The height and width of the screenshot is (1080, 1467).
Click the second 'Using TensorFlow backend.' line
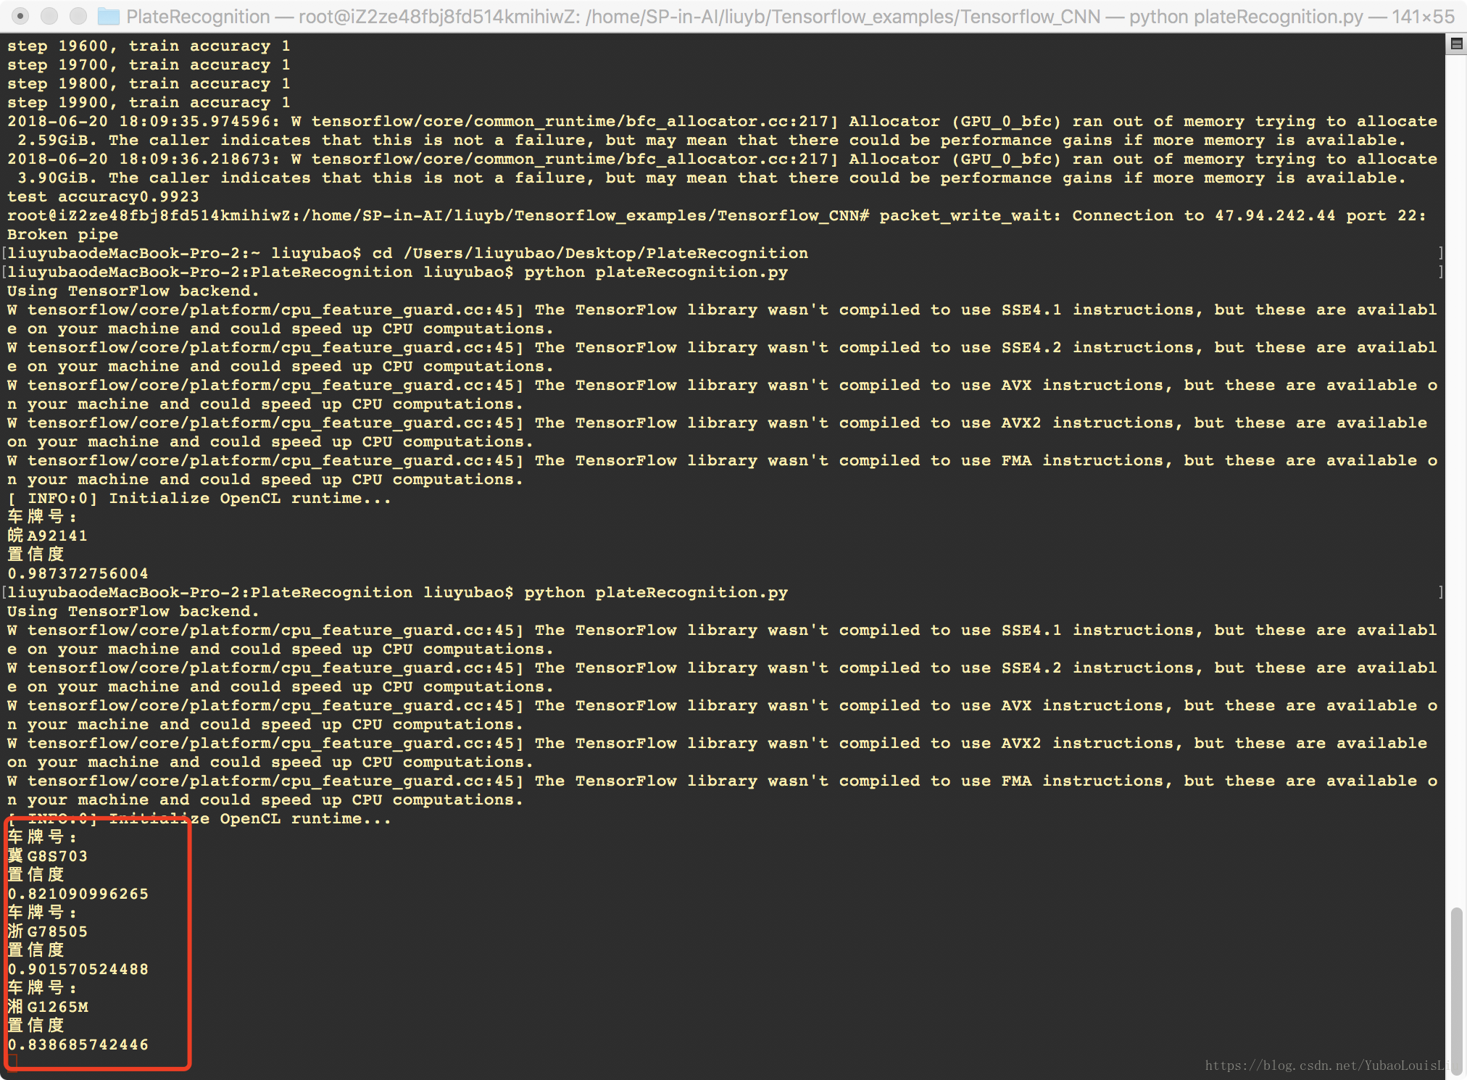[x=133, y=611]
